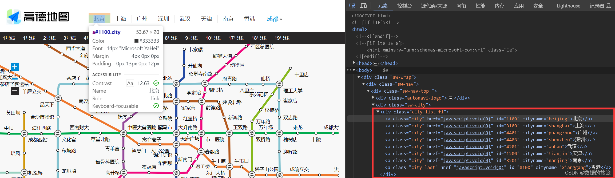This screenshot has height=178, width=615.
Task: Toggle the device toolbar icon in DevTools
Action: tap(363, 6)
